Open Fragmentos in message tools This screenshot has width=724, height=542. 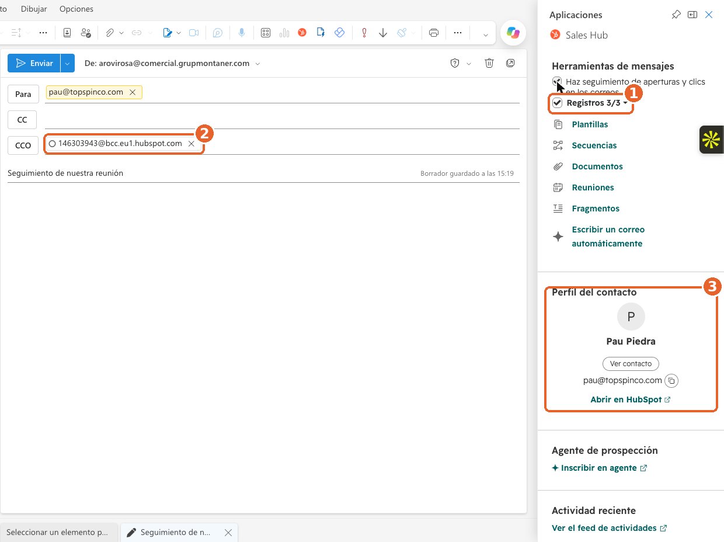point(596,209)
